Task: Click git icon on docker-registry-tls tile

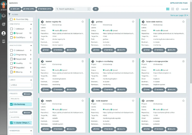Action: (42, 22)
